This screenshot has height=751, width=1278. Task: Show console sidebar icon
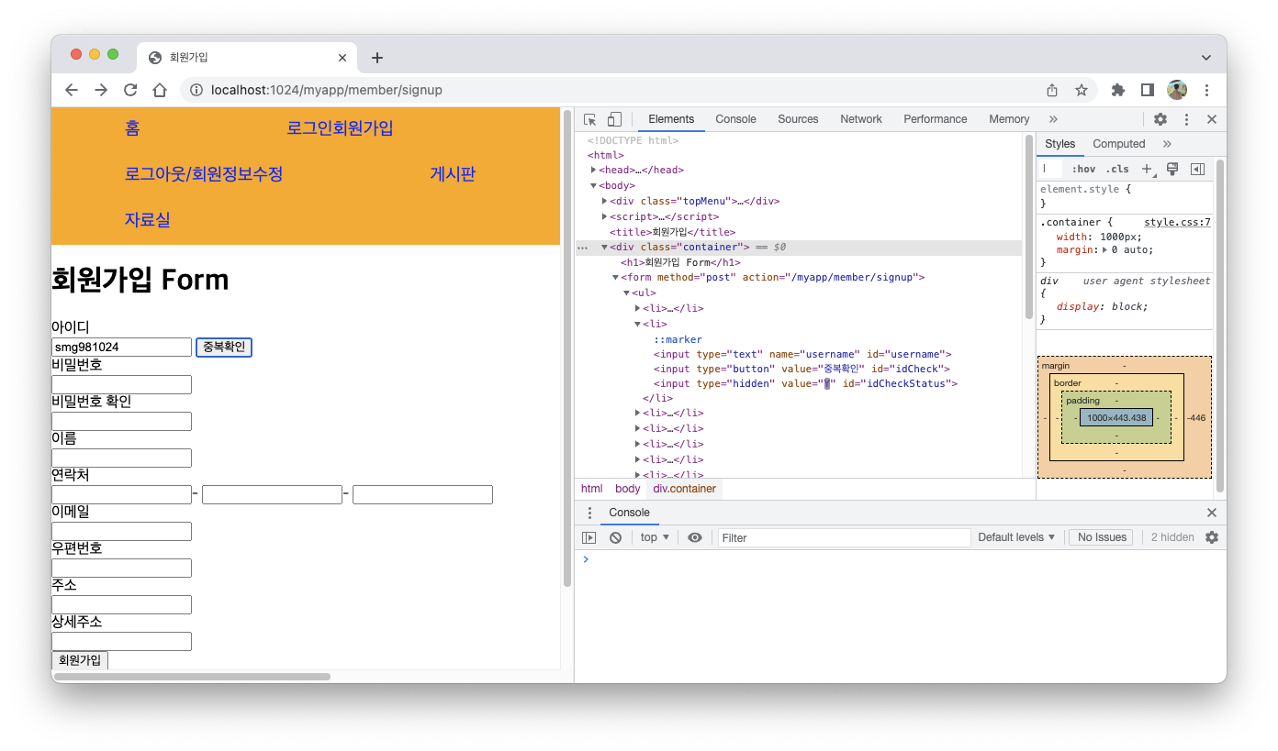589,537
